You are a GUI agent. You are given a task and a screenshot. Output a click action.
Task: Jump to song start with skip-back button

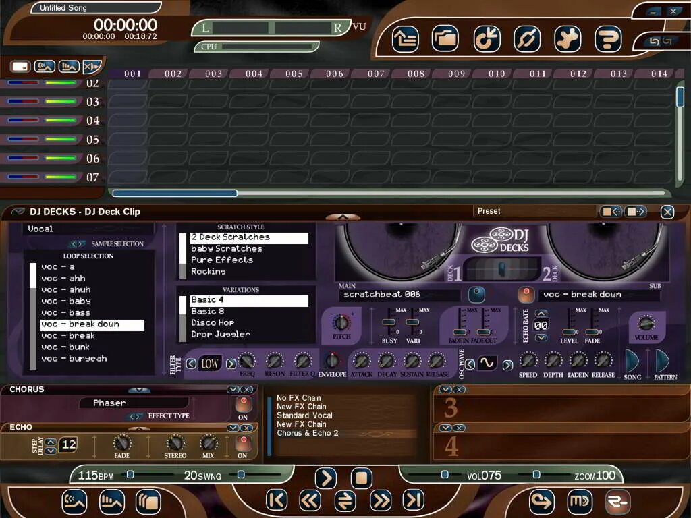pyautogui.click(x=277, y=501)
